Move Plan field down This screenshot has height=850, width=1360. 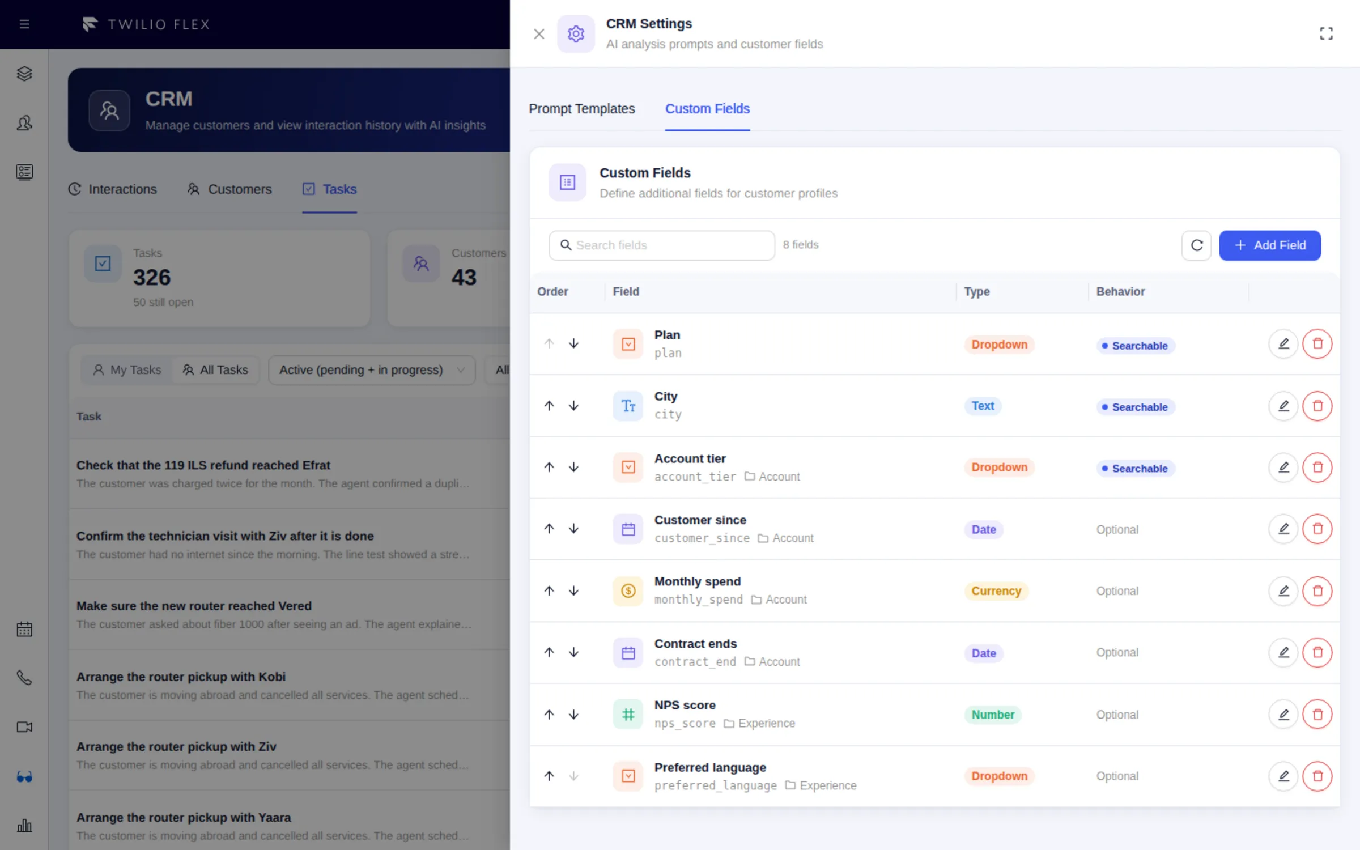coord(574,343)
